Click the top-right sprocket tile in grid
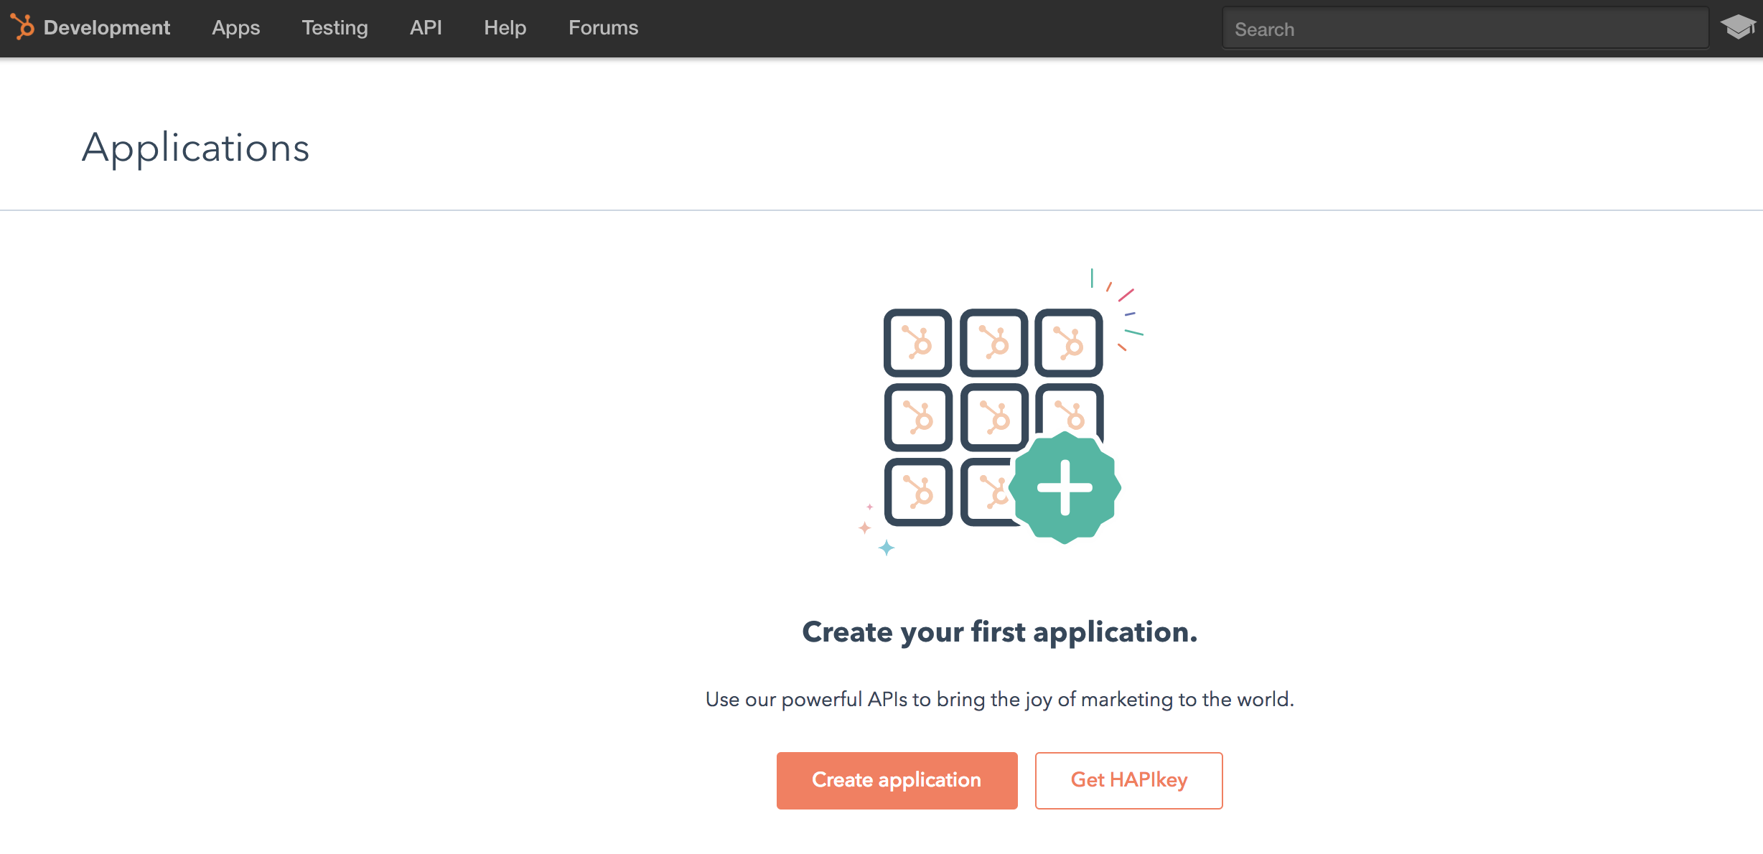 [1069, 343]
